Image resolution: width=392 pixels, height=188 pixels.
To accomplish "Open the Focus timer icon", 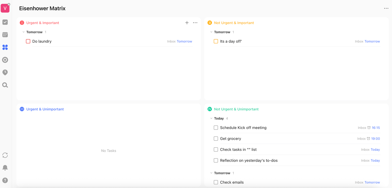I will 5,60.
